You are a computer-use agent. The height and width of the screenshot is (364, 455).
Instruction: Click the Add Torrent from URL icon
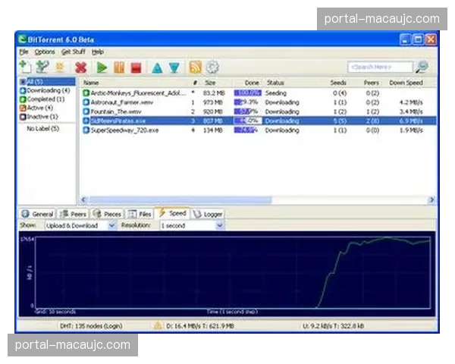(42, 67)
